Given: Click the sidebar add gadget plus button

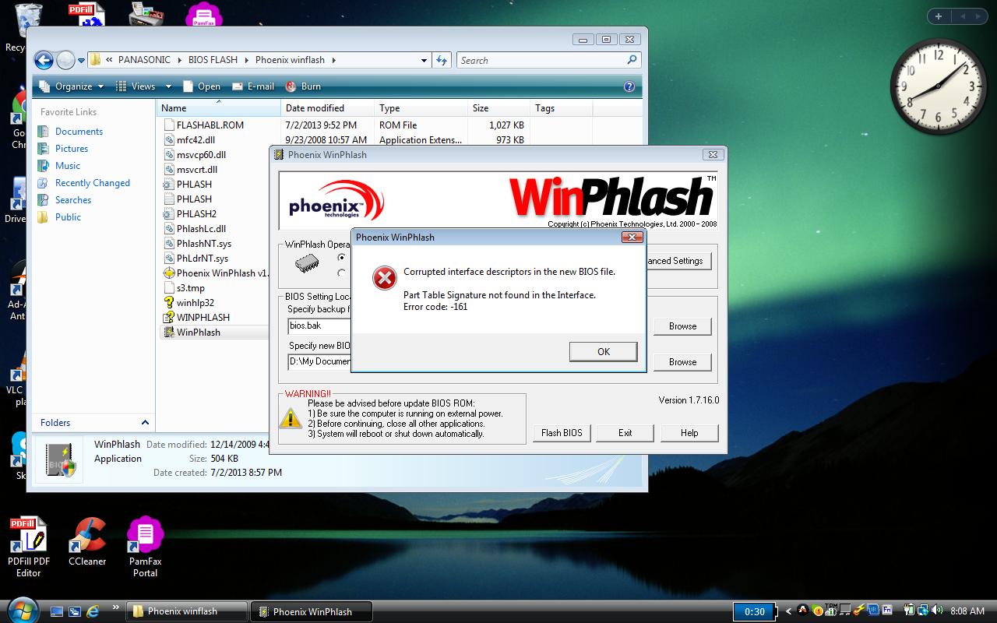Looking at the screenshot, I should click(x=938, y=16).
